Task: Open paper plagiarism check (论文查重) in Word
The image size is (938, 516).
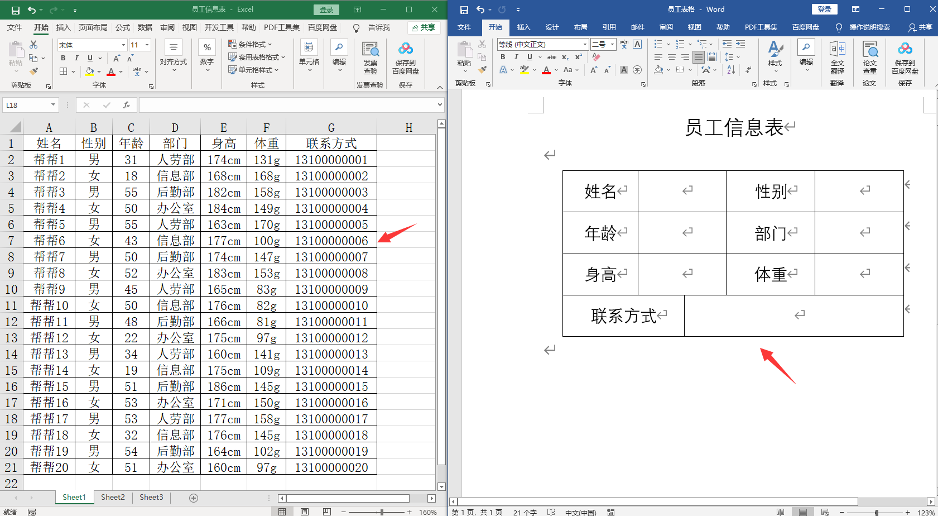Action: [x=869, y=57]
